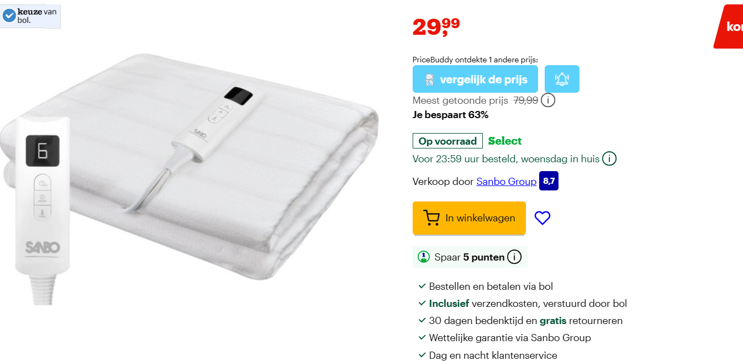Open info icon next to Meest getoonde prijs

pyautogui.click(x=548, y=100)
